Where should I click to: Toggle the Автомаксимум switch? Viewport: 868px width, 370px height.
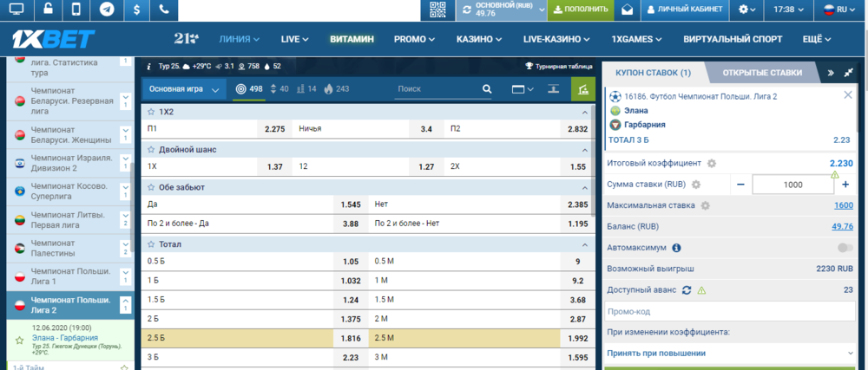[845, 248]
